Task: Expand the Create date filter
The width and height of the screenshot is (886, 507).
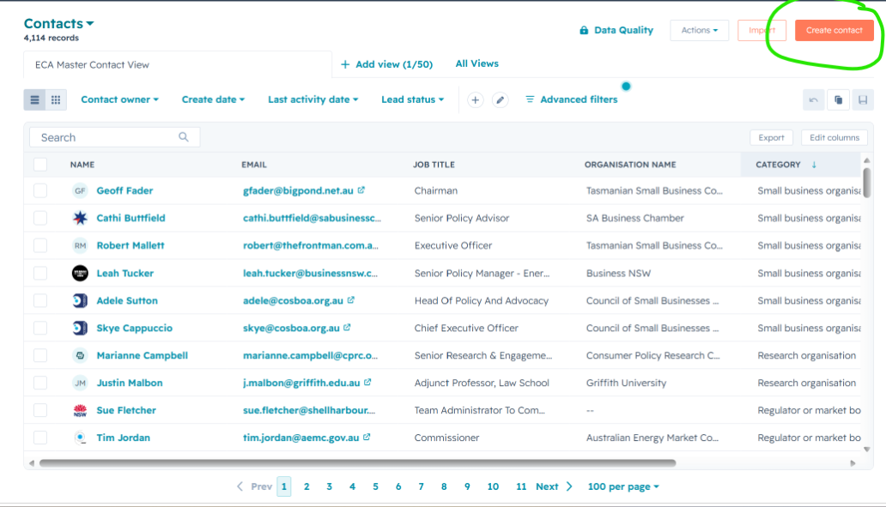Action: [213, 100]
